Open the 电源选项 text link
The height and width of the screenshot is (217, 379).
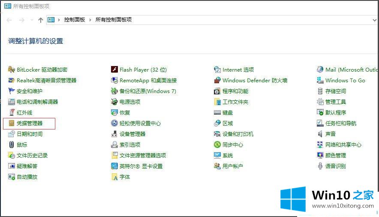tap(130, 102)
